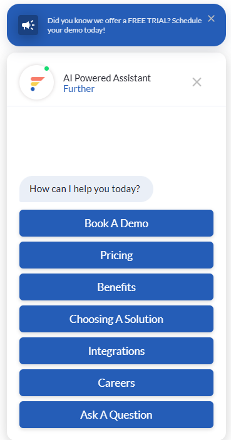
Task: Click the chat header area beside the assistant title
Action: [171, 82]
